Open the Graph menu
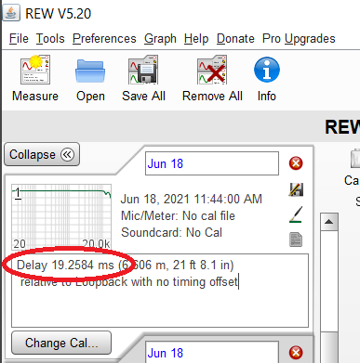Screen dimensions: 360x363 pos(160,39)
